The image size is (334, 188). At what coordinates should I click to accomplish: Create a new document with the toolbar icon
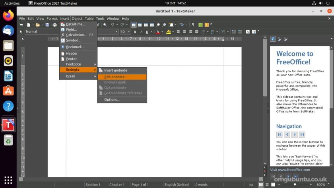click(x=28, y=25)
